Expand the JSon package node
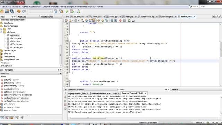This screenshot has width=222, height=125. [x=1, y=29]
